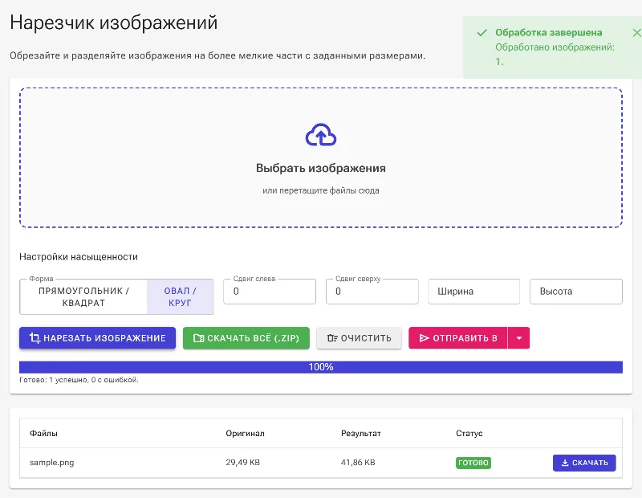Image resolution: width=642 pixels, height=498 pixels.
Task: Click the sample.png file name
Action: 51,463
